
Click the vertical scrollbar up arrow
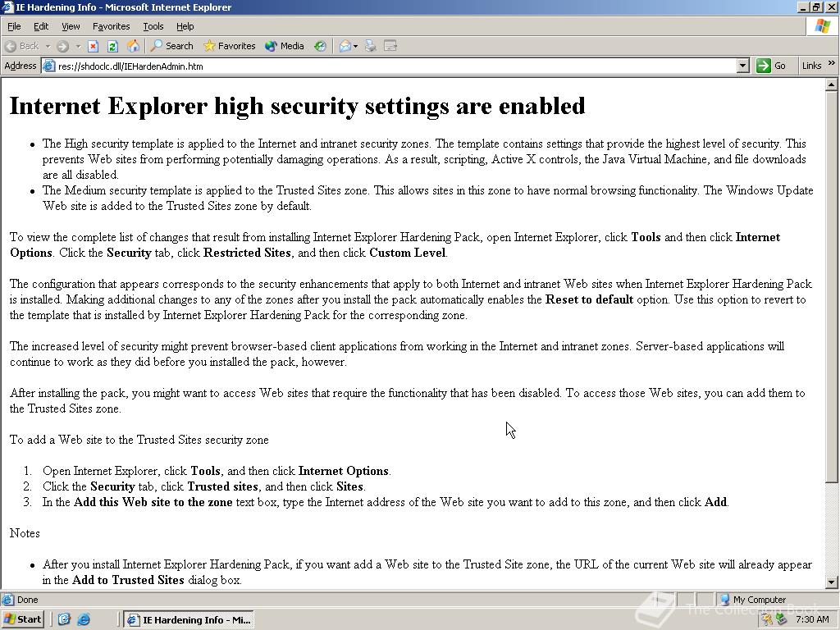[x=831, y=84]
